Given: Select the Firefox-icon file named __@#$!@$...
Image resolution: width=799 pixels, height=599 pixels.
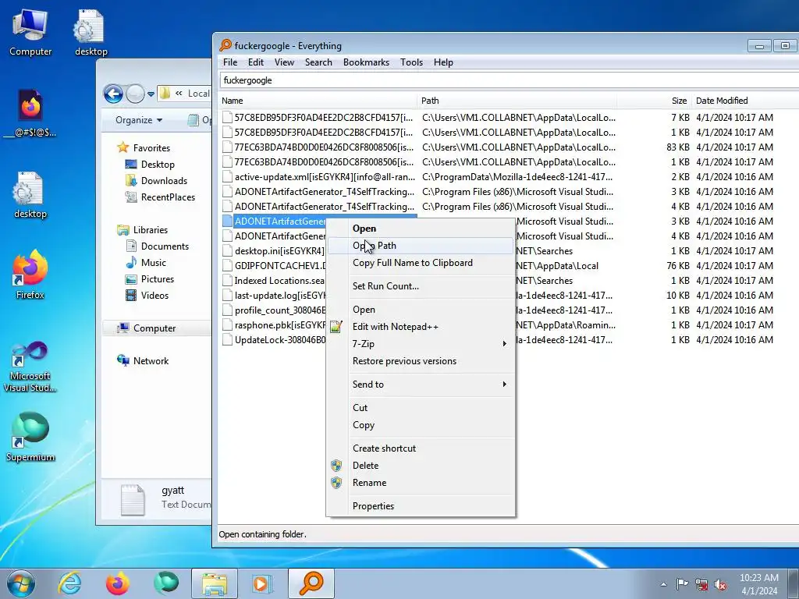Looking at the screenshot, I should click(30, 113).
